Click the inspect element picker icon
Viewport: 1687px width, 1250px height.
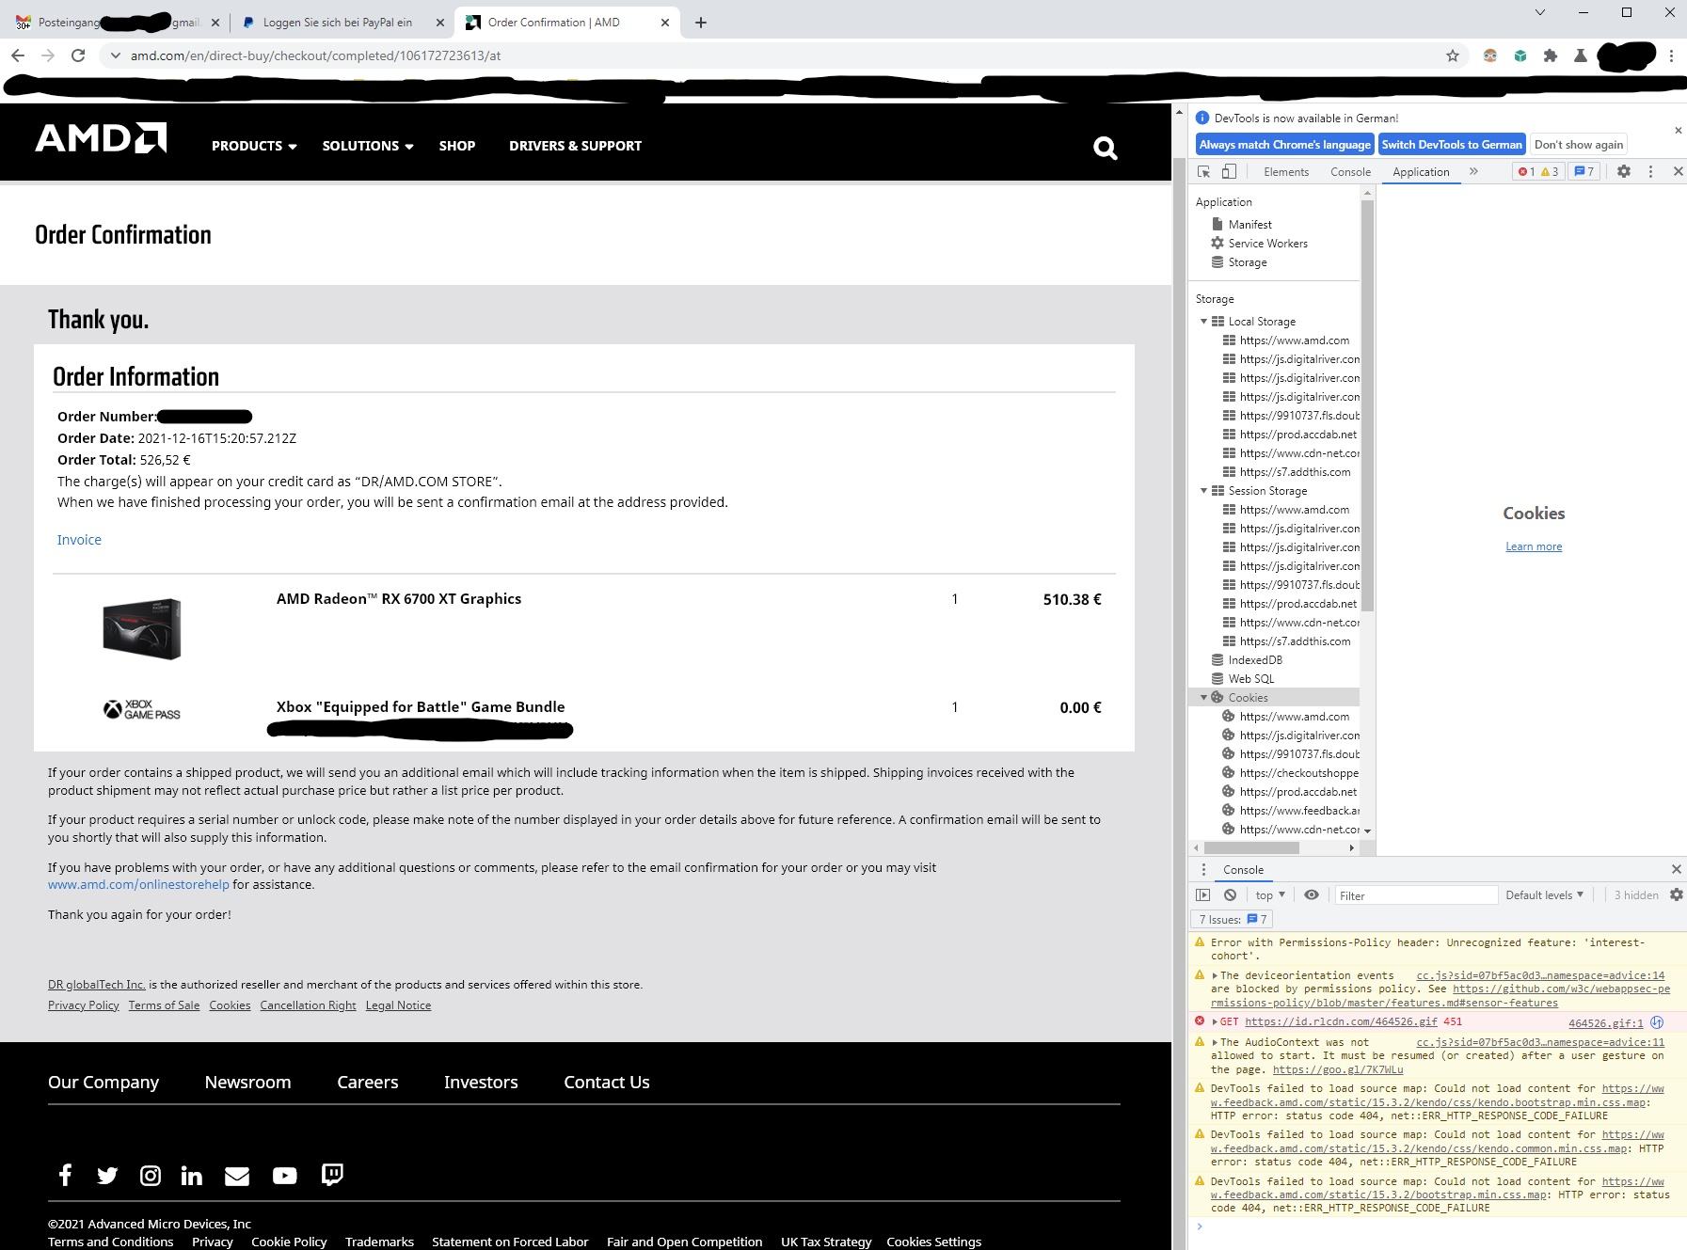[1203, 171]
